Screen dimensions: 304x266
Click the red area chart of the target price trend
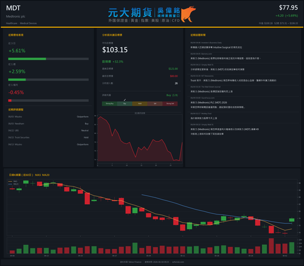tap(140, 138)
